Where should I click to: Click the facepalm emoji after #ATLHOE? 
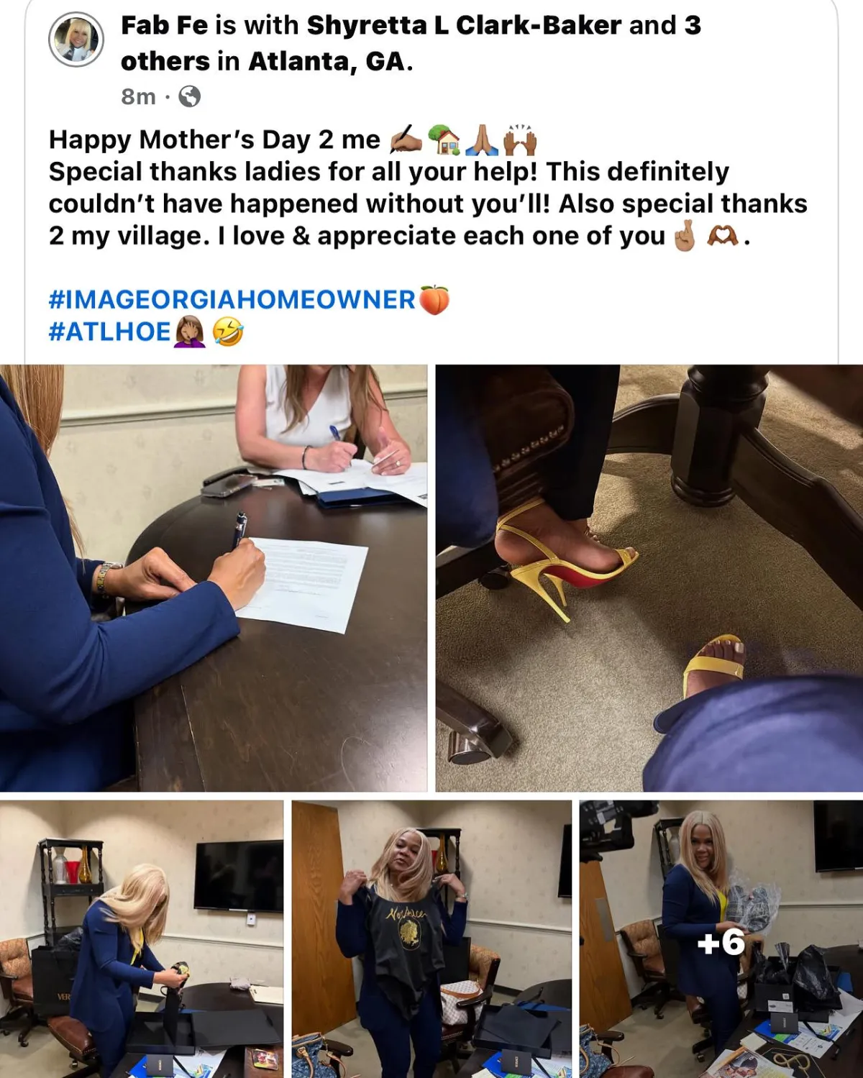click(x=190, y=332)
